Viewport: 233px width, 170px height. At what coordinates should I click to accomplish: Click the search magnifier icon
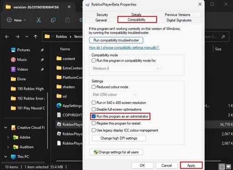click(223, 37)
